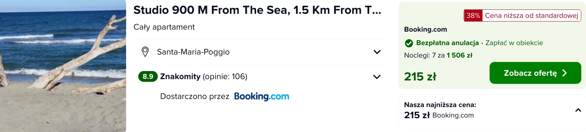
Task: Click the Bezpłatna anulacja text
Action: pos(447,43)
